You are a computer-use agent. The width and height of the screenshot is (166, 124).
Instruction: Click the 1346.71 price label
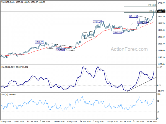click(40, 42)
